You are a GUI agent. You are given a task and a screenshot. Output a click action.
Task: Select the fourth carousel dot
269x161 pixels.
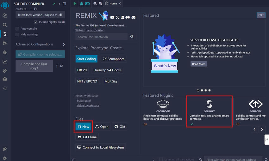pos(209,90)
